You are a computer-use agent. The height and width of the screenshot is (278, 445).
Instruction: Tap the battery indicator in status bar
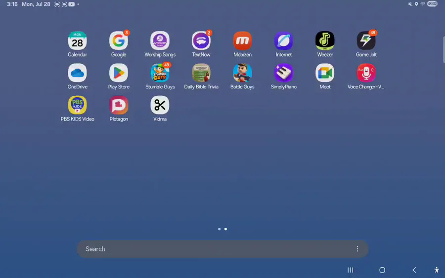[432, 3]
